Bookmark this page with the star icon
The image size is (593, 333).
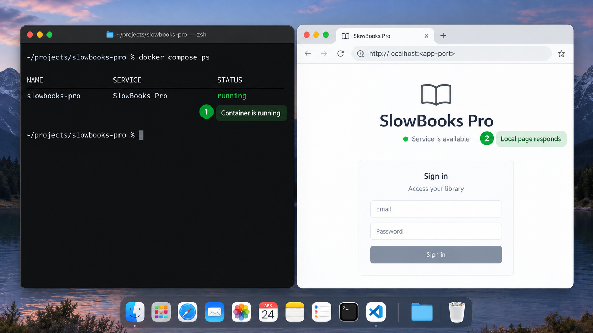pyautogui.click(x=561, y=53)
